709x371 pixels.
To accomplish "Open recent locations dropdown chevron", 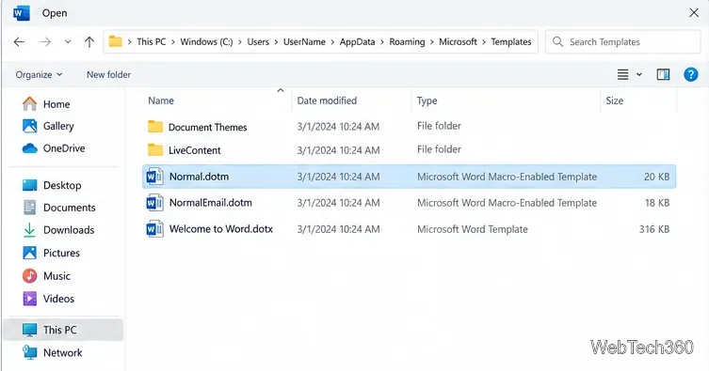I will click(68, 42).
